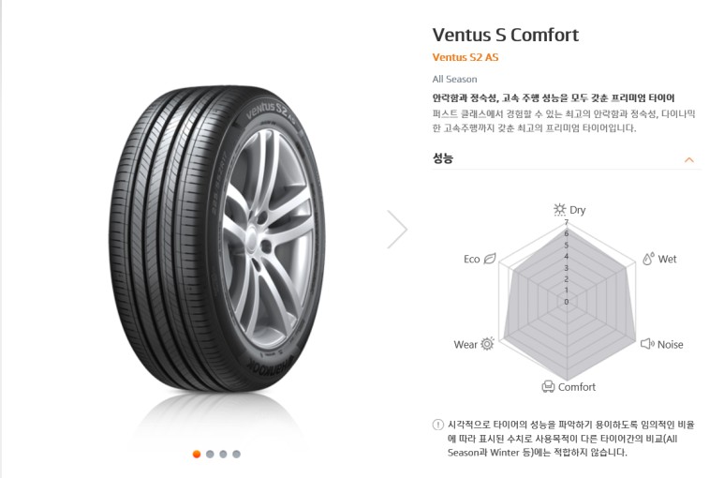Click the Eco leaf icon
724x478 pixels.
[490, 259]
